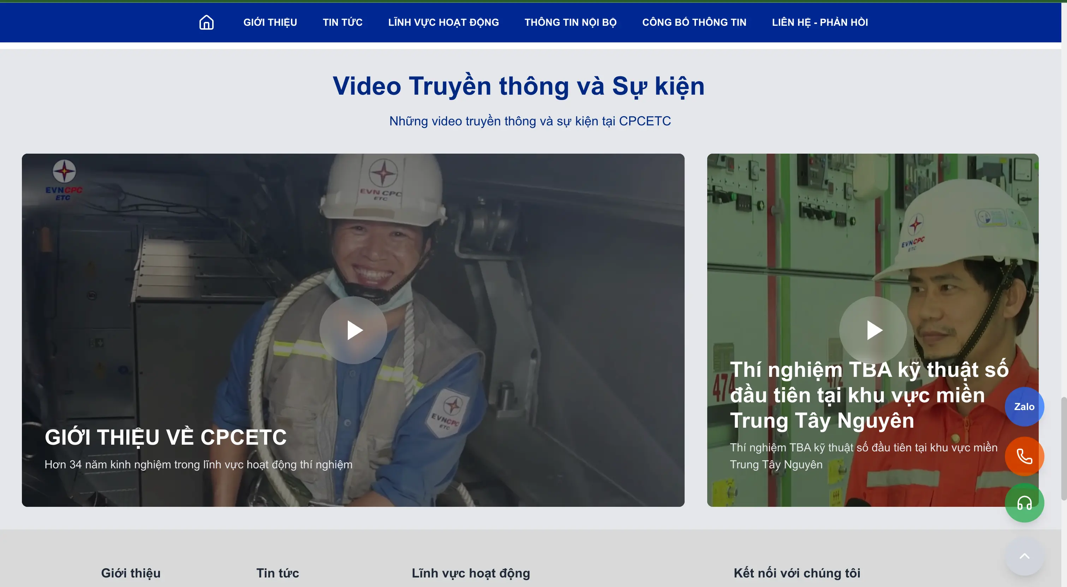Play the GIỚI THIỆU VỀ CPCETC video
Image resolution: width=1067 pixels, height=587 pixels.
coord(353,330)
